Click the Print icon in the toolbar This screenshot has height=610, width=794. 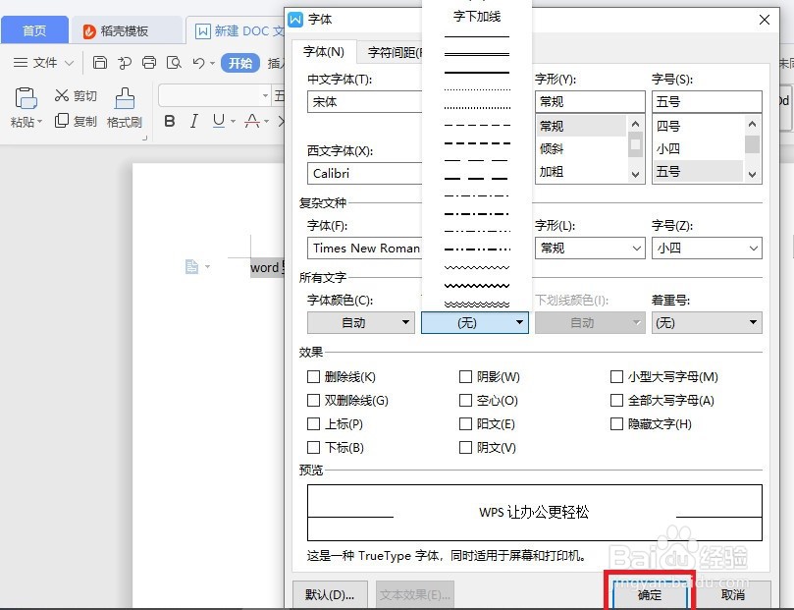pyautogui.click(x=149, y=62)
